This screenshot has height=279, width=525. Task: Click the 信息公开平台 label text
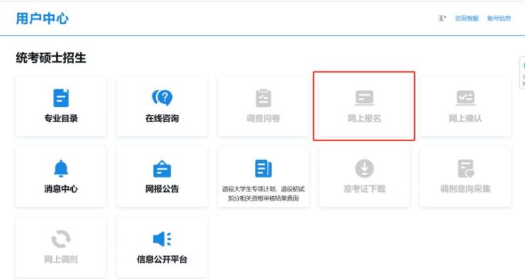click(162, 259)
